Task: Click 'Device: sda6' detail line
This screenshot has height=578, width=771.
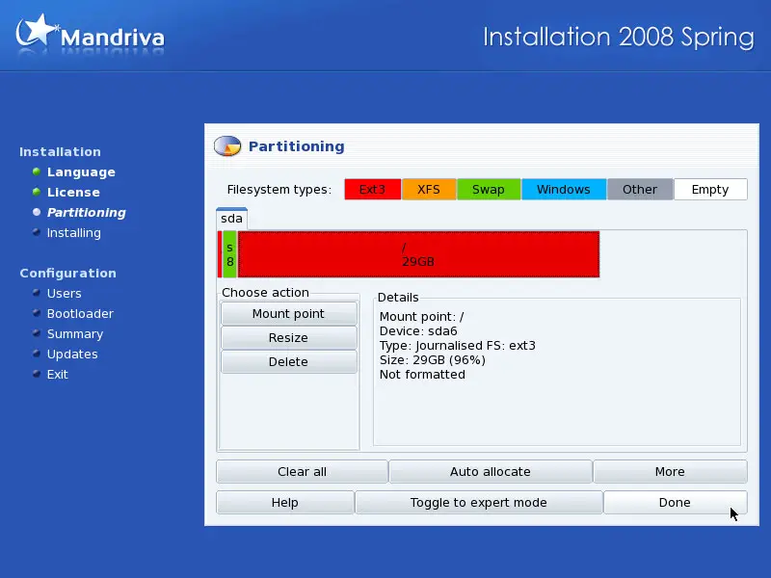Action: click(x=418, y=330)
